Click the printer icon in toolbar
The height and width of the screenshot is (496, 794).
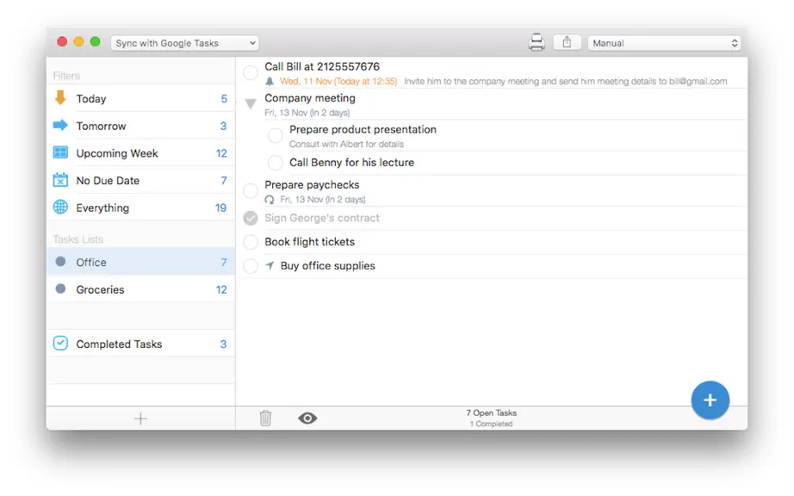click(x=537, y=42)
